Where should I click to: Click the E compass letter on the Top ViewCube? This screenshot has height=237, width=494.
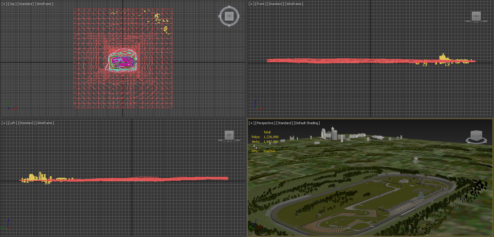(x=239, y=16)
